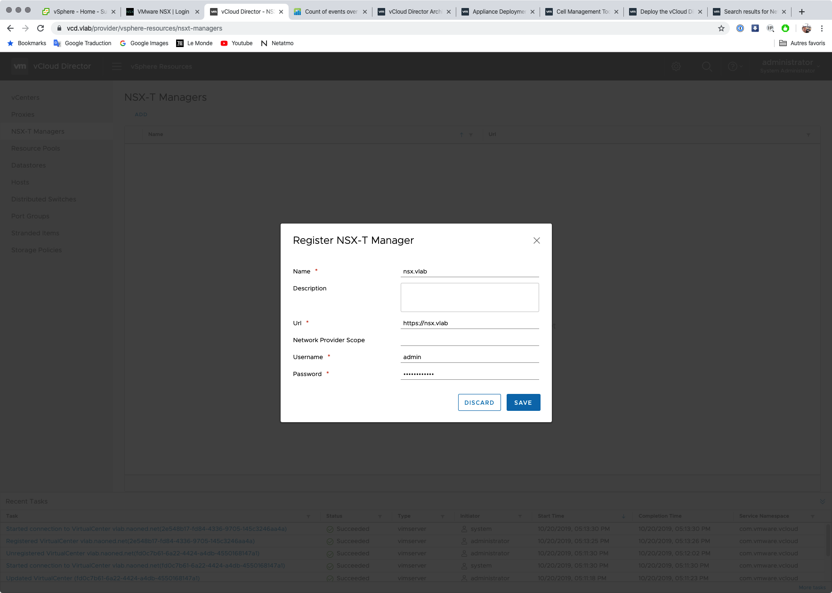Open the Autres favoris bookmarks folder
Image resolution: width=832 pixels, height=593 pixels.
(x=802, y=43)
